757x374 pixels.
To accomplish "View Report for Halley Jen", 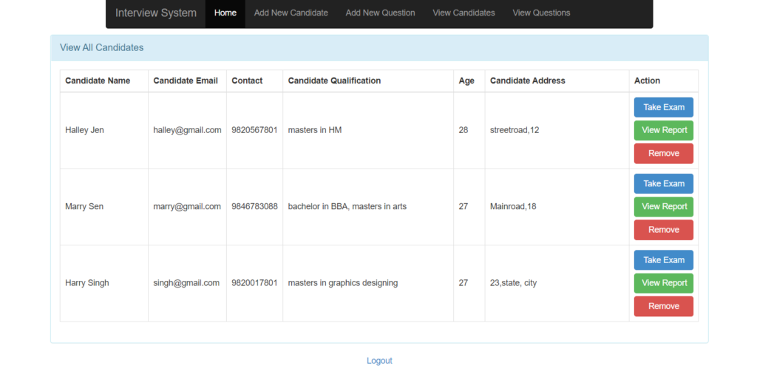I will click(x=664, y=130).
